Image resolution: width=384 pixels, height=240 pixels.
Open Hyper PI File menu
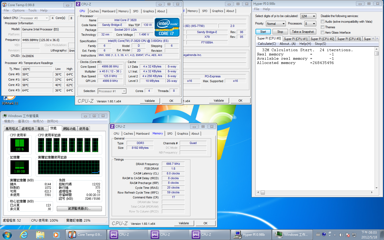[x=257, y=9]
